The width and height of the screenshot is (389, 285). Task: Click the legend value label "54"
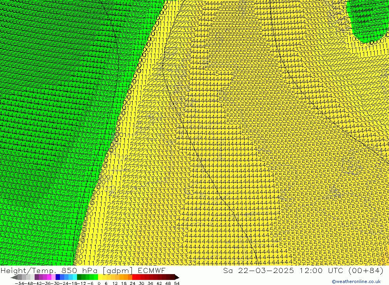(177, 283)
